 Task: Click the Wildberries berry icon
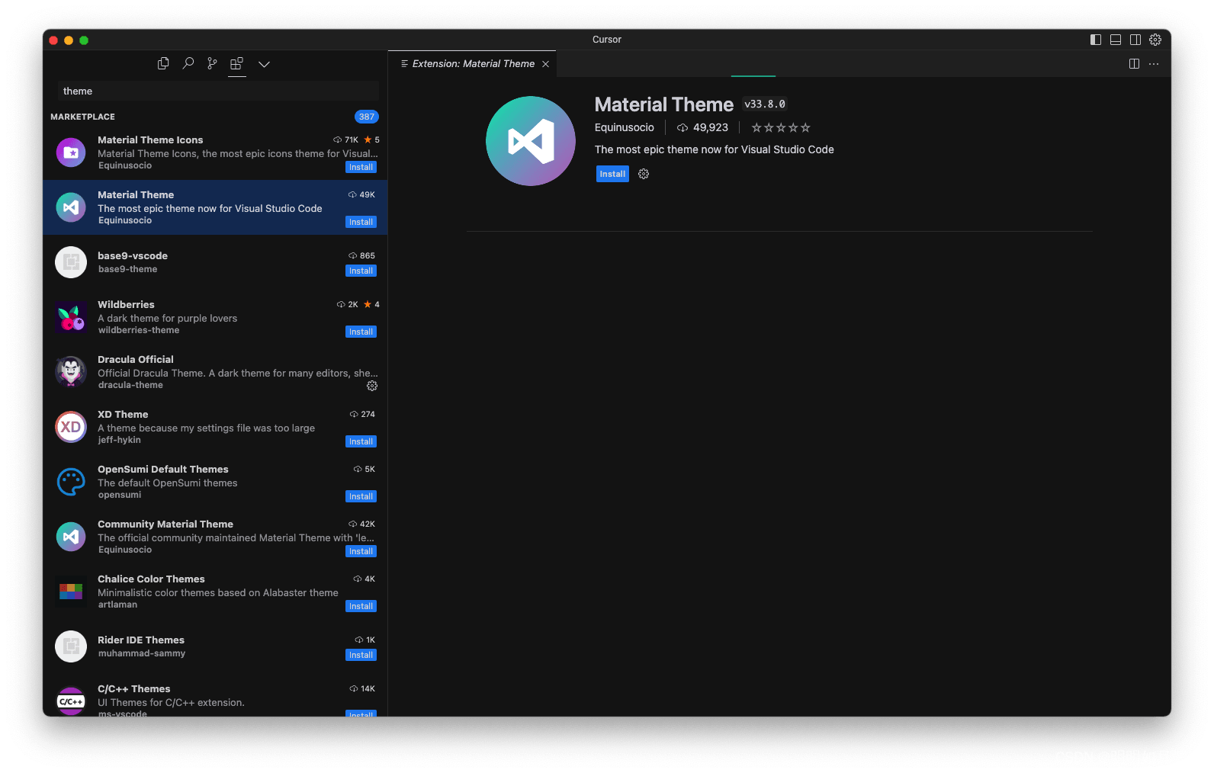click(x=71, y=317)
